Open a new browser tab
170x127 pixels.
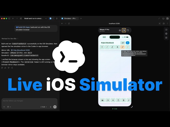pos(81,19)
